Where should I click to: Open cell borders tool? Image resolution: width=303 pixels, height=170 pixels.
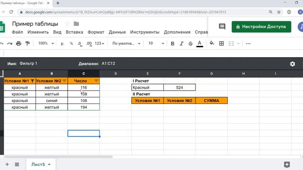(222, 43)
